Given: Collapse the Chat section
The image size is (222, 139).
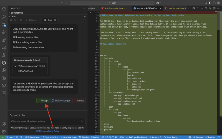Looking at the screenshot, I should (13, 16).
